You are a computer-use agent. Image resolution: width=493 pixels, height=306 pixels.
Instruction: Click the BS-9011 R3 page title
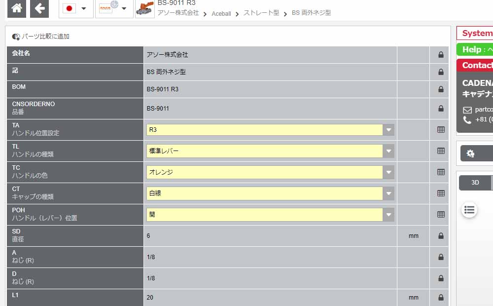[176, 3]
